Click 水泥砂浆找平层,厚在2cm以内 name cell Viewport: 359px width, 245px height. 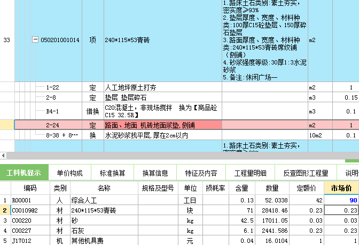163,135
